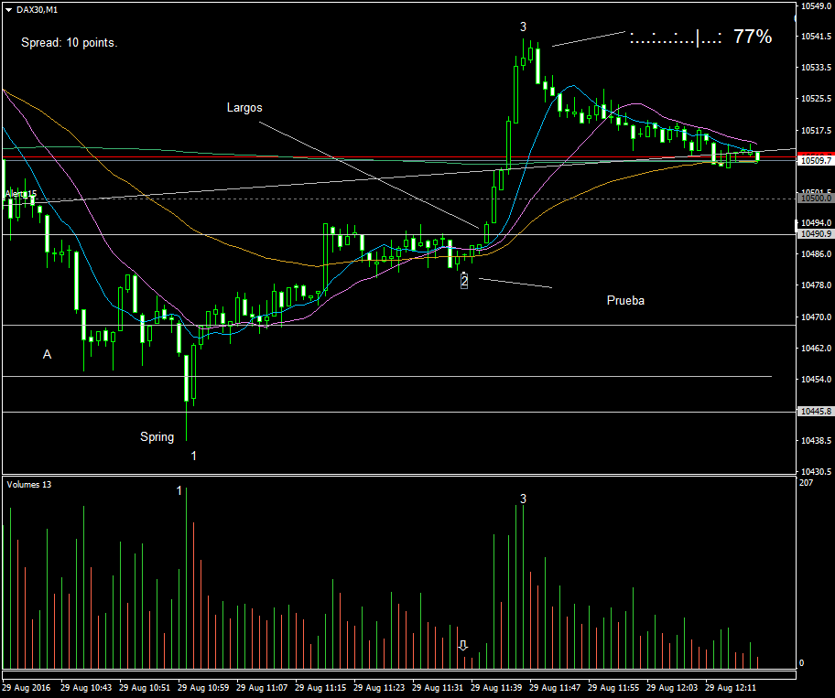The height and width of the screenshot is (698, 835).
Task: Click the '29 Aug 11:39' time axis label
Action: point(500,686)
